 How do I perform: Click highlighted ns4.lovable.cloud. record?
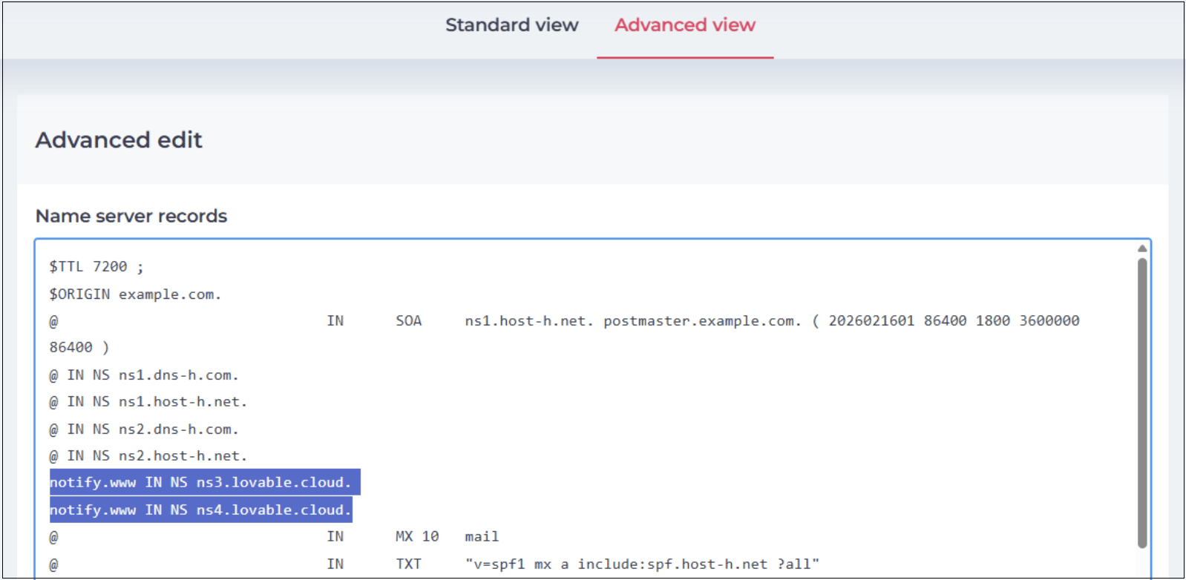(201, 510)
